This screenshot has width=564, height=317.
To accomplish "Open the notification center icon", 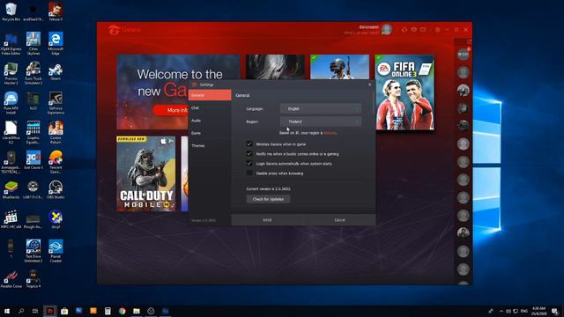I will point(555,311).
